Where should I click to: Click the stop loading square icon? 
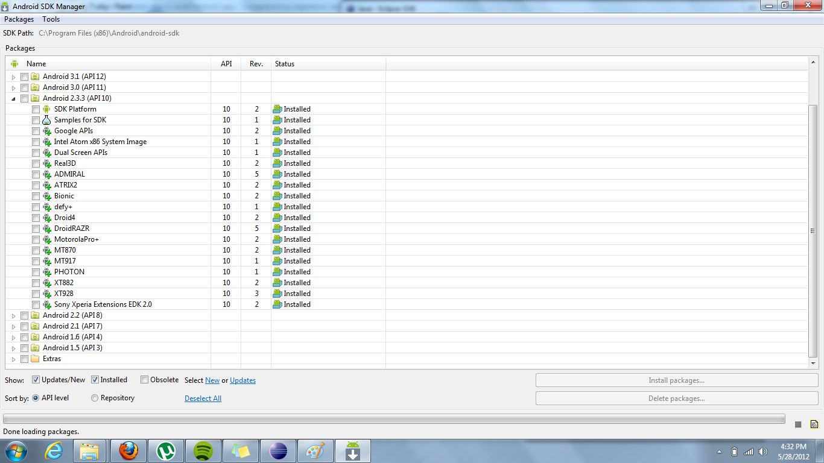click(x=798, y=424)
